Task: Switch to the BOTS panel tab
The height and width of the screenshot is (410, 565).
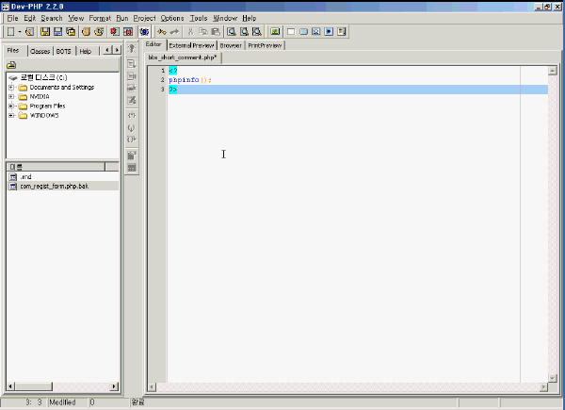Action: coord(64,51)
